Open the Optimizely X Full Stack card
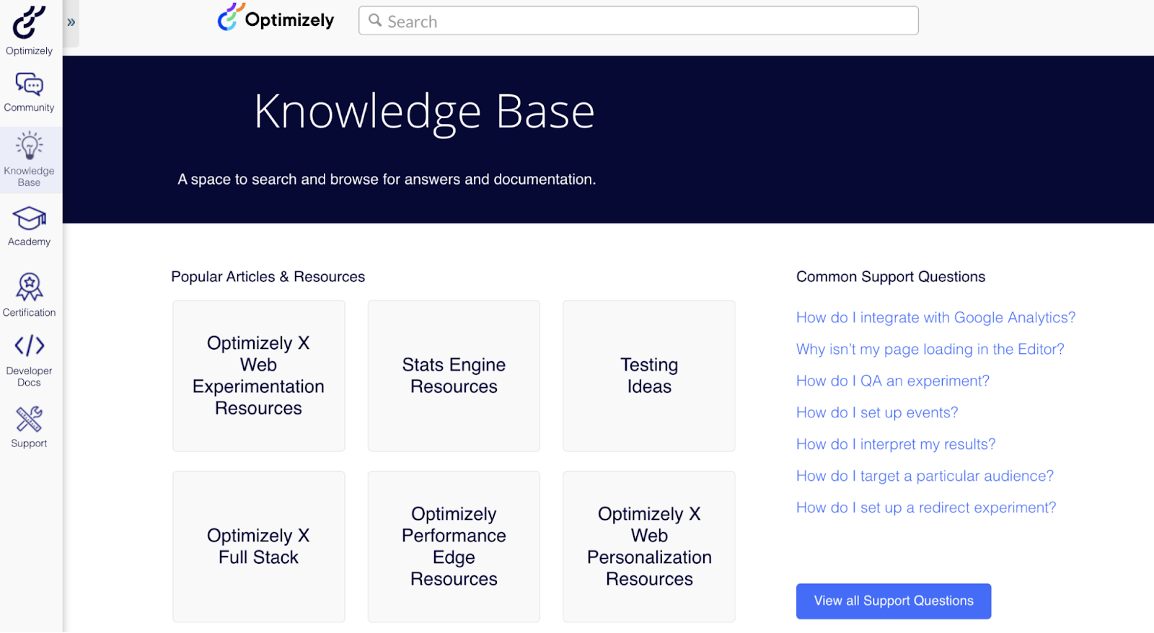The image size is (1154, 633). click(x=259, y=546)
